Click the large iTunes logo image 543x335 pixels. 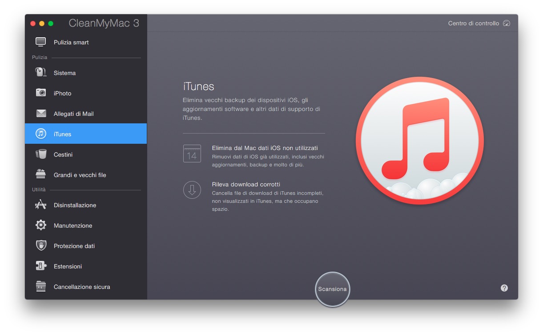420,141
